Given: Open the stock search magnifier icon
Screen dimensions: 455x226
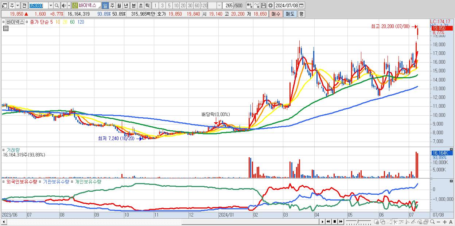Looking at the screenshot, I should pyautogui.click(x=57, y=5).
